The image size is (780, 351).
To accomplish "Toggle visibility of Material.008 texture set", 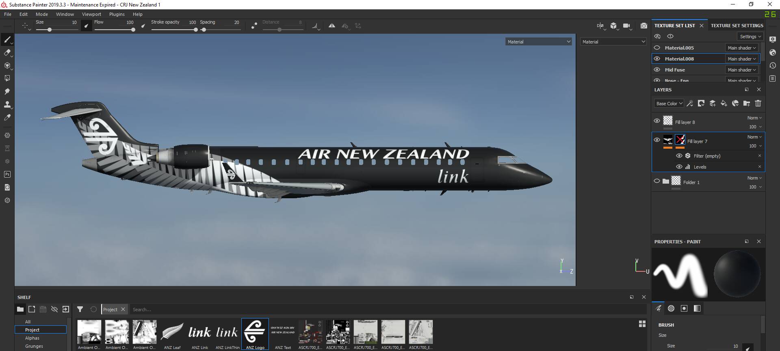I will click(x=657, y=58).
